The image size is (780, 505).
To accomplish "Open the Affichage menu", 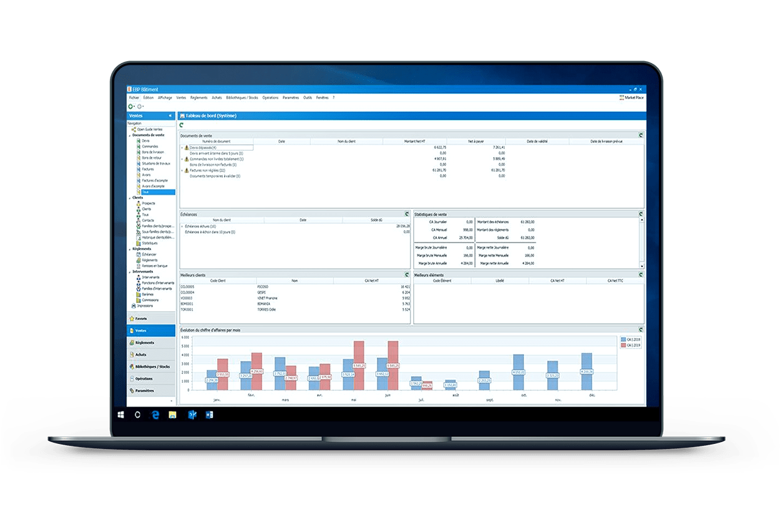I will click(x=165, y=98).
